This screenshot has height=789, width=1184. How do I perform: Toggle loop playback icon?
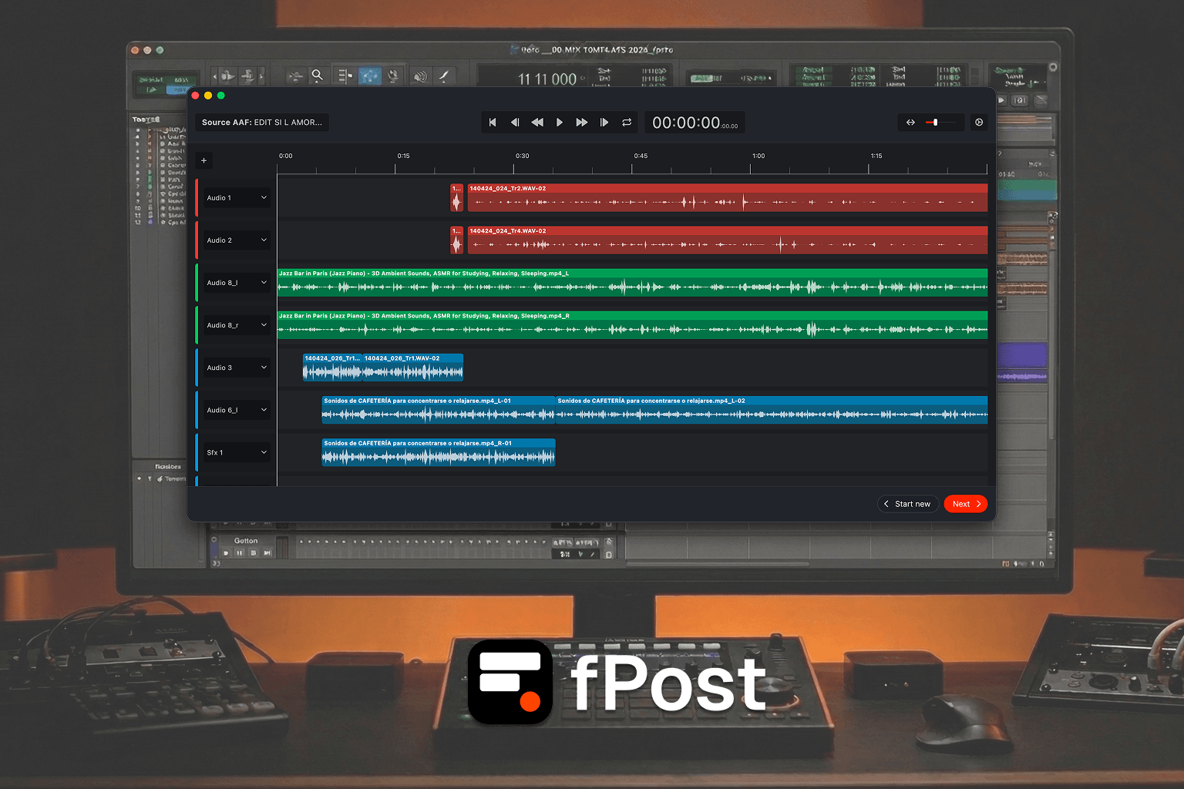point(627,123)
